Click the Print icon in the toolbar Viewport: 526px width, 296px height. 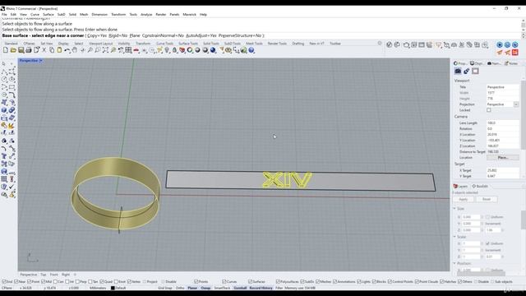click(29, 50)
